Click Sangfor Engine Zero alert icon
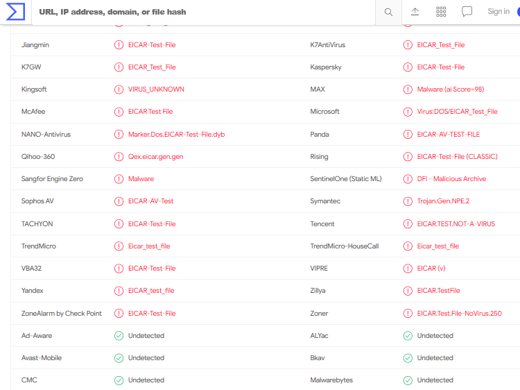The width and height of the screenshot is (520, 390). [119, 179]
